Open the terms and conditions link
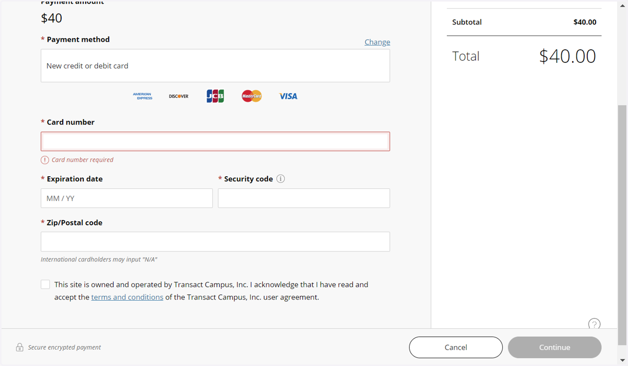Screen dimensions: 628x366 pos(127,297)
